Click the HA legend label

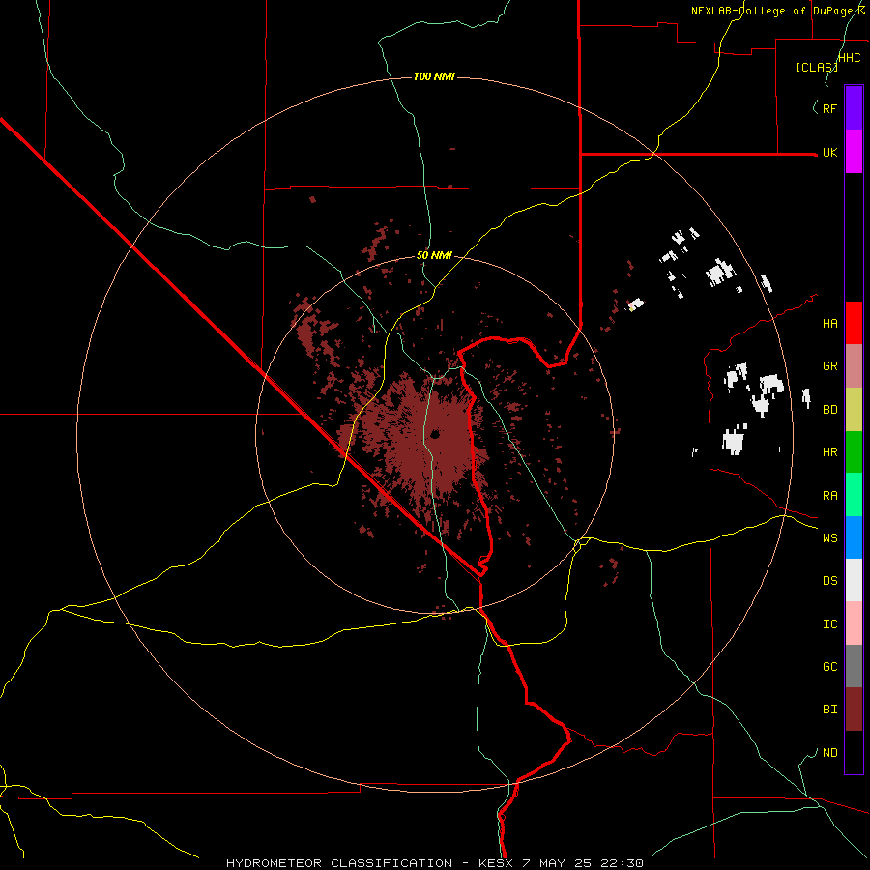pyautogui.click(x=829, y=323)
